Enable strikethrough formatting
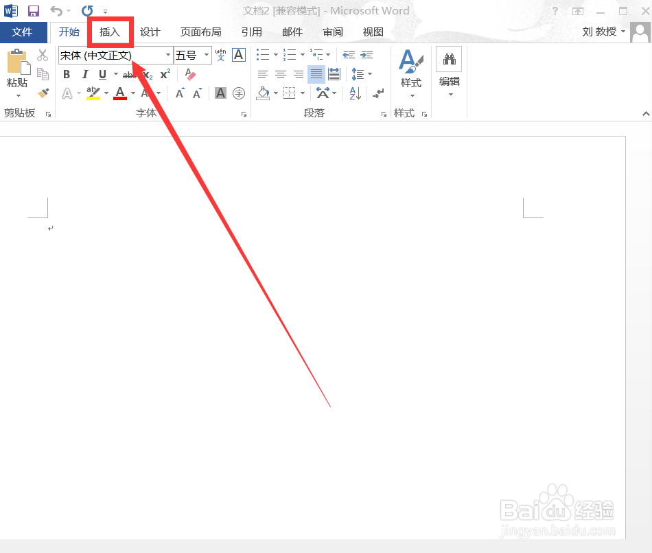 129,74
